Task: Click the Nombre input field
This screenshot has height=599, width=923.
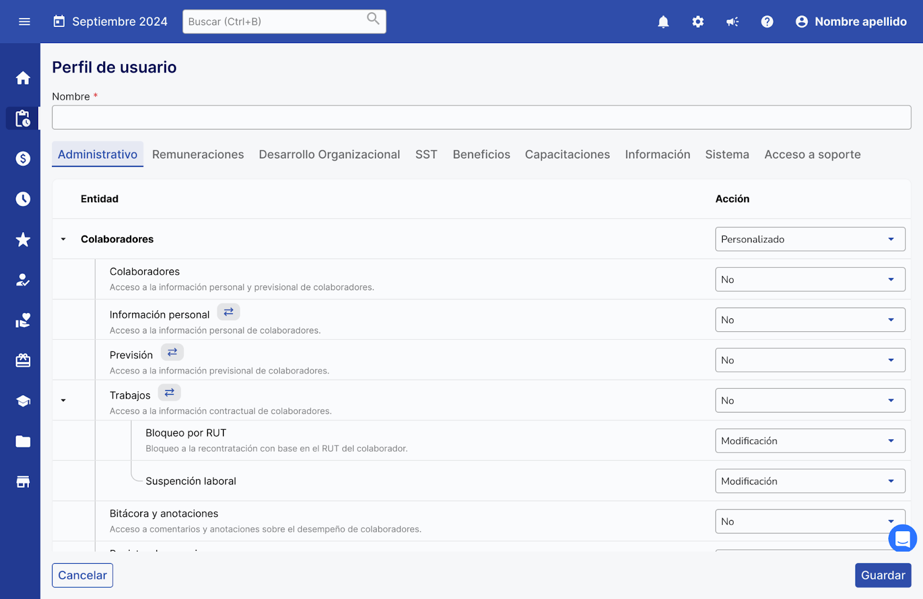Action: [x=481, y=117]
